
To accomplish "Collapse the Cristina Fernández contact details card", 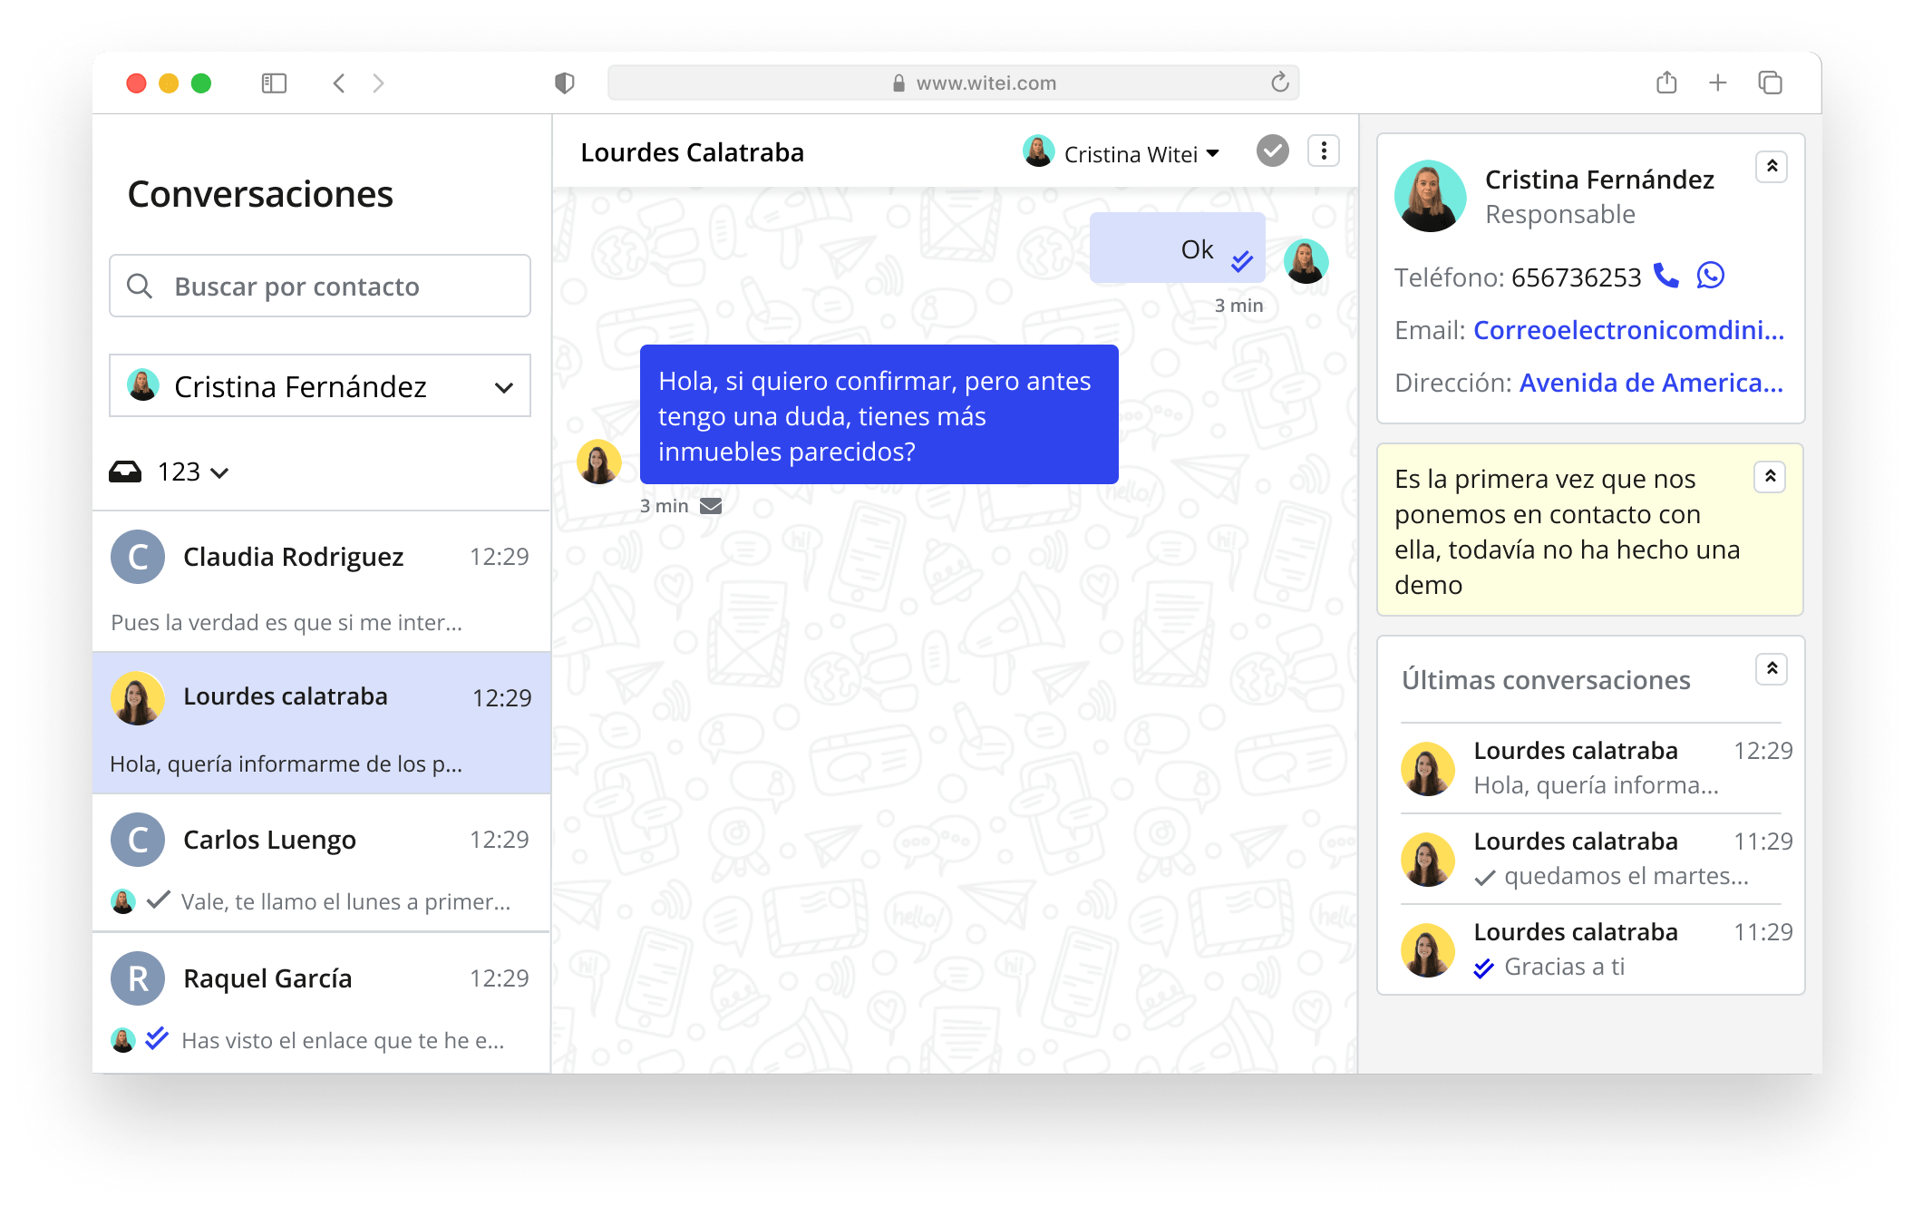I will tap(1772, 166).
